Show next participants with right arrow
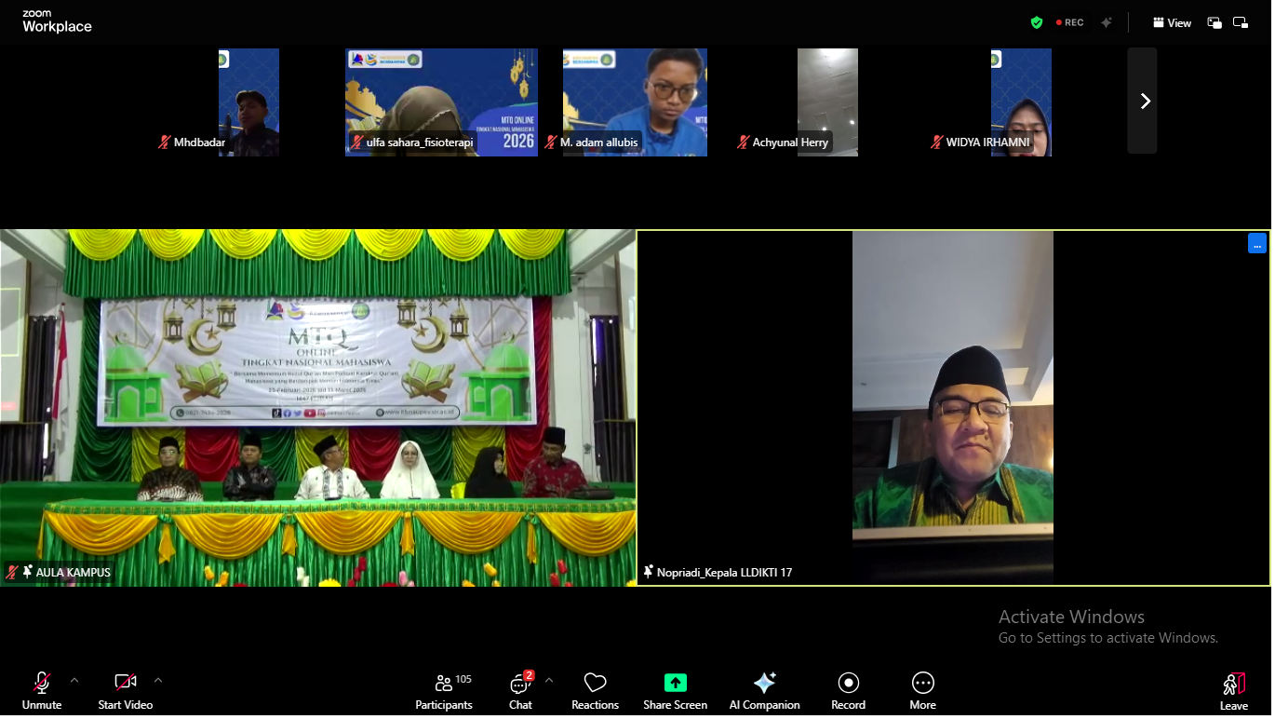1275x719 pixels. click(x=1145, y=101)
